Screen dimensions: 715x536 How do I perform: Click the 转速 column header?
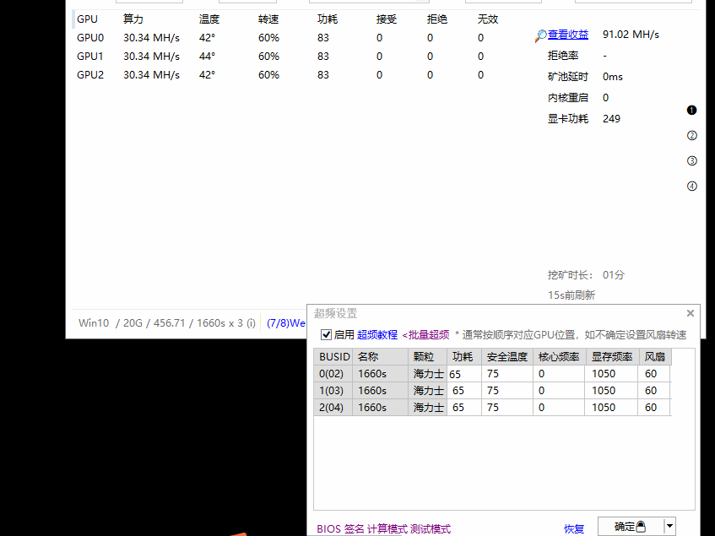click(x=268, y=19)
